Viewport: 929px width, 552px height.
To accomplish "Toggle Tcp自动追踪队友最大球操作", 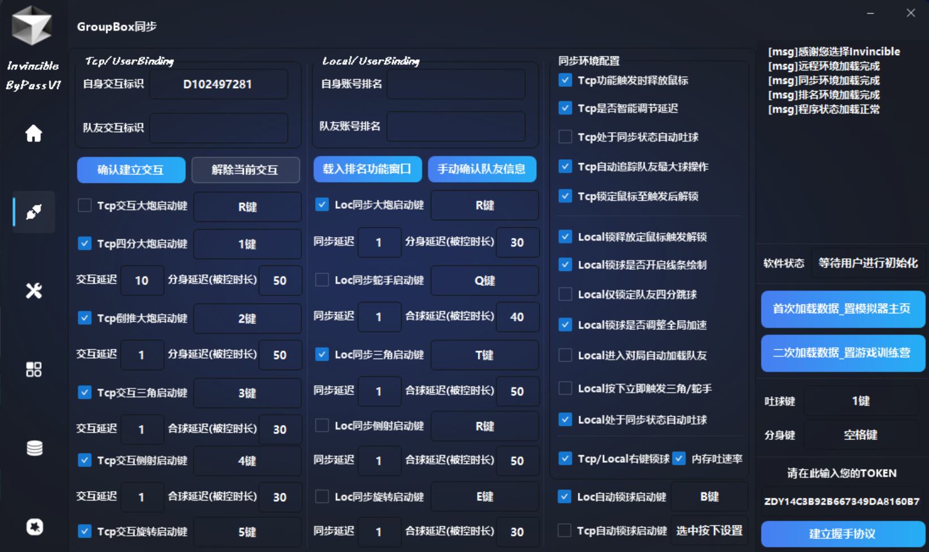I will pos(565,166).
